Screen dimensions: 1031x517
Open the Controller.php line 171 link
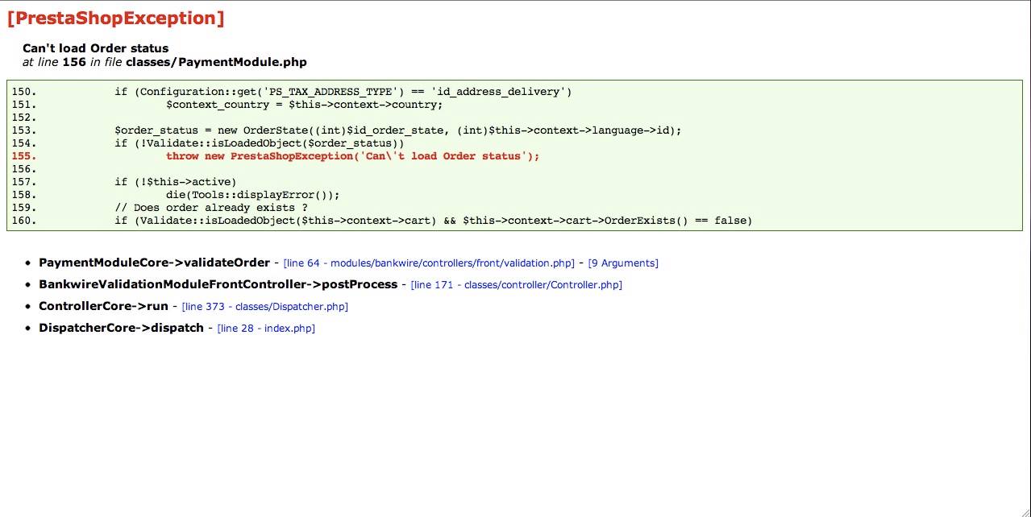click(x=516, y=285)
